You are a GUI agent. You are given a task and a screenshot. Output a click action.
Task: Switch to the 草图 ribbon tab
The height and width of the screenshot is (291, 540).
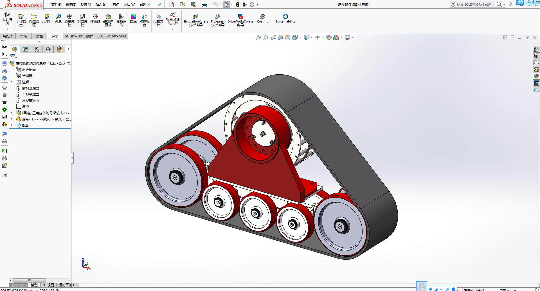point(39,36)
